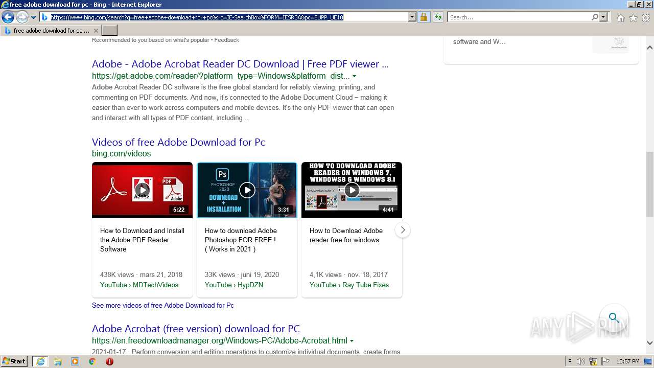654x368 pixels.
Task: Open the Windows Explorer folder taskbar icon
Action: (58, 361)
